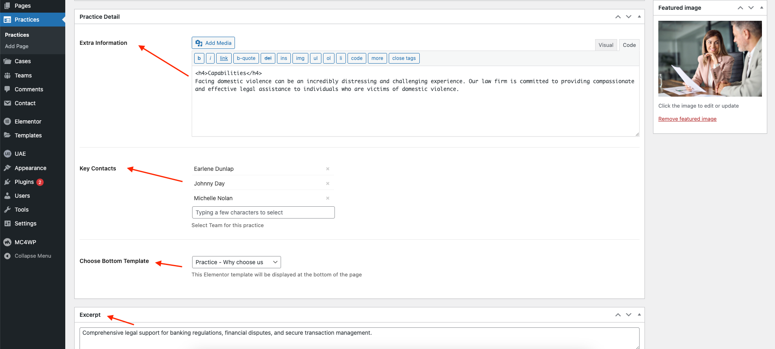The height and width of the screenshot is (349, 775).
Task: Remove Earlene Dunlap from Key Contacts
Action: click(x=328, y=169)
